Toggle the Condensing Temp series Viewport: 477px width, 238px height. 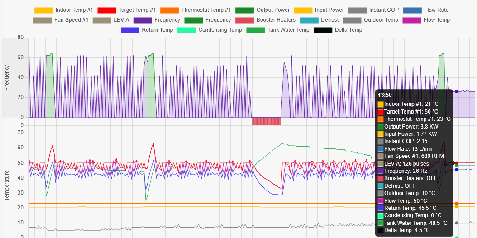point(220,30)
